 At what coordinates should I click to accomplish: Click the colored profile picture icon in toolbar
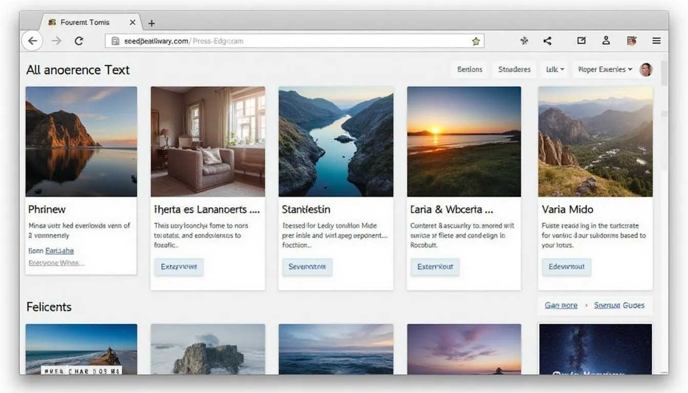click(631, 41)
